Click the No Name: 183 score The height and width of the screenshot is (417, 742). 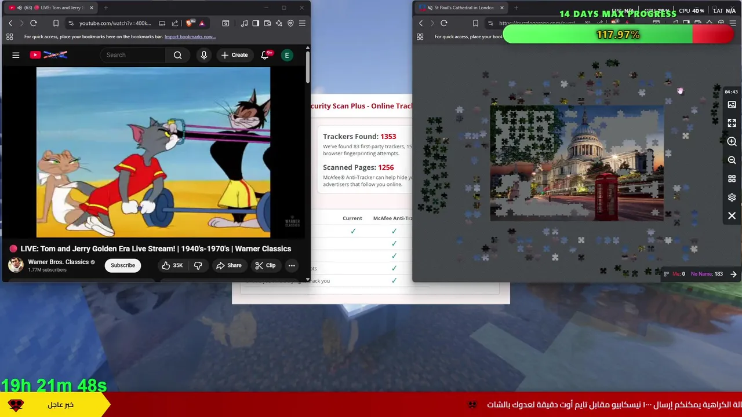click(707, 274)
